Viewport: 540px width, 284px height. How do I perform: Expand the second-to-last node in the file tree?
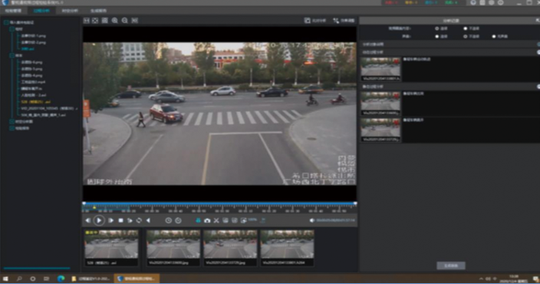[x=12, y=121]
